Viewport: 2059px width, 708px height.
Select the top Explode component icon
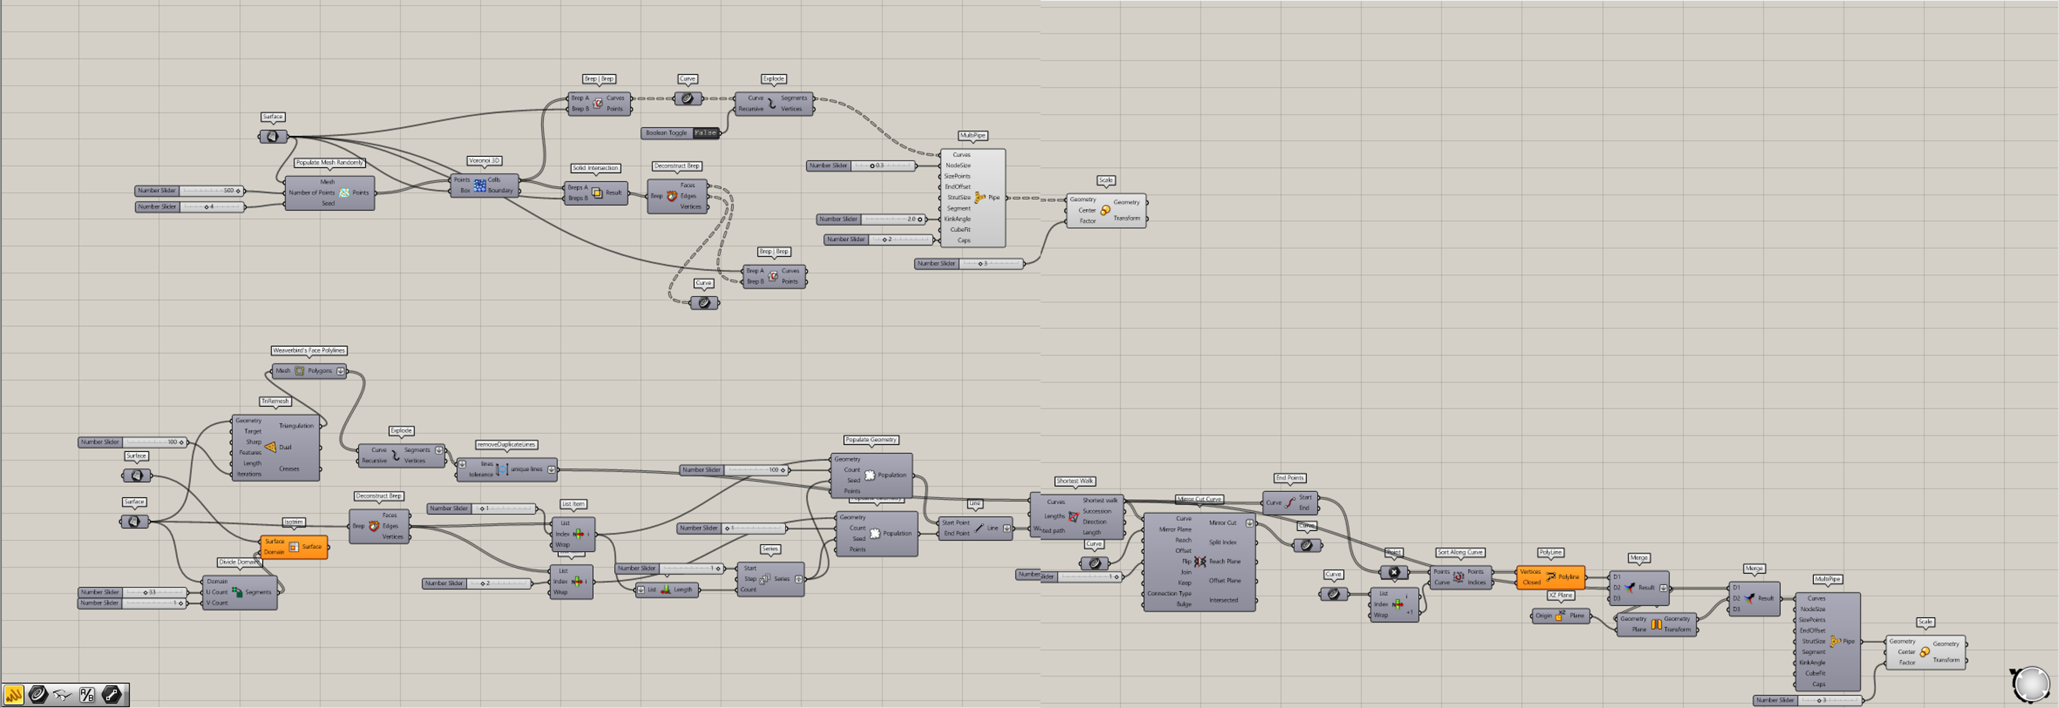click(772, 103)
